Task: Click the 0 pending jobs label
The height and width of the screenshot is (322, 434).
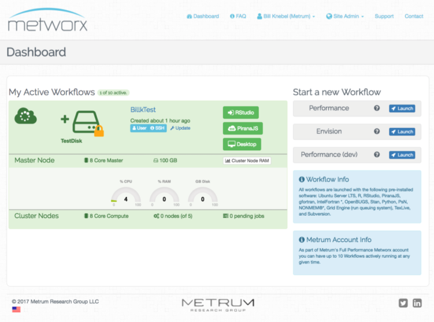Action: pos(243,216)
